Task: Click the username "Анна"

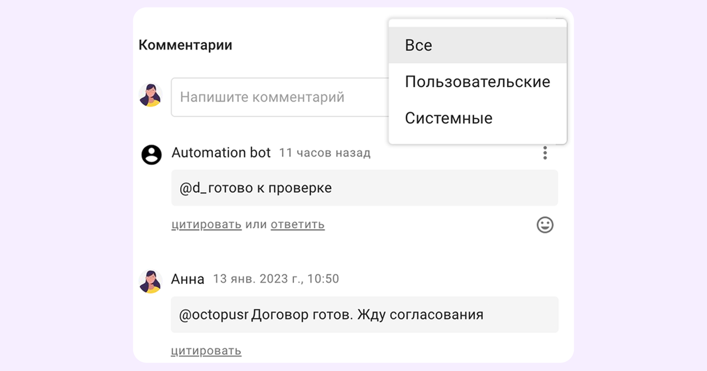Action: click(x=188, y=279)
